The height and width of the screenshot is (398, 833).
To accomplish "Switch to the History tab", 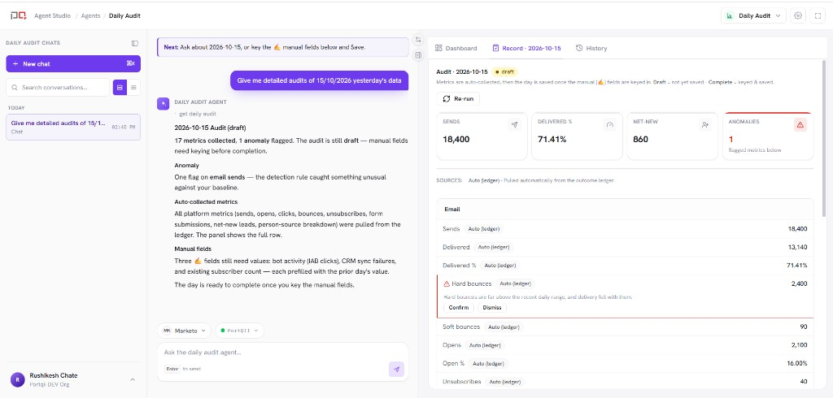I will (591, 48).
